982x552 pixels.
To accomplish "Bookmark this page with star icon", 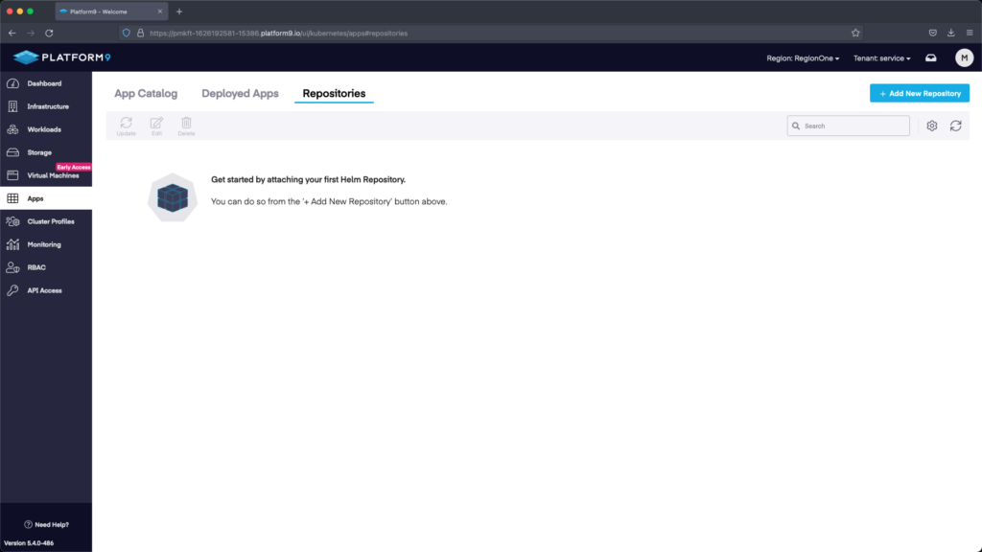I will pos(855,34).
